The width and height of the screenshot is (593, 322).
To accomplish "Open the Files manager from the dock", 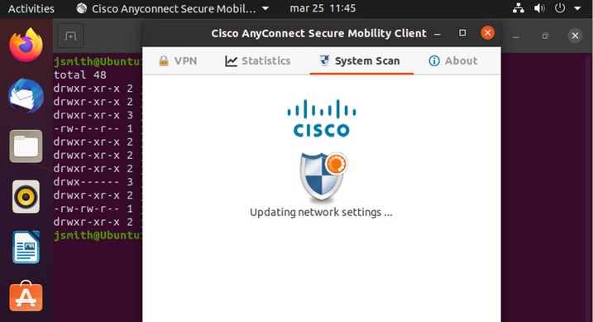I will [x=26, y=146].
